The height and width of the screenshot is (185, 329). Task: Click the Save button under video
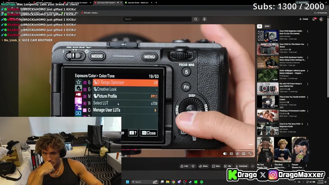tap(216, 166)
